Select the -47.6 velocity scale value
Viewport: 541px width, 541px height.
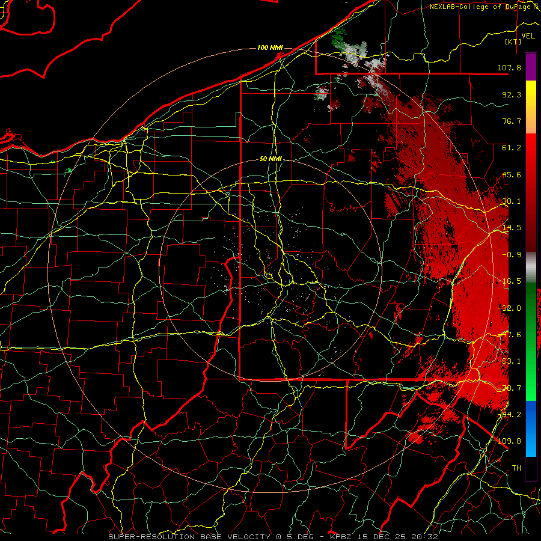tap(509, 335)
